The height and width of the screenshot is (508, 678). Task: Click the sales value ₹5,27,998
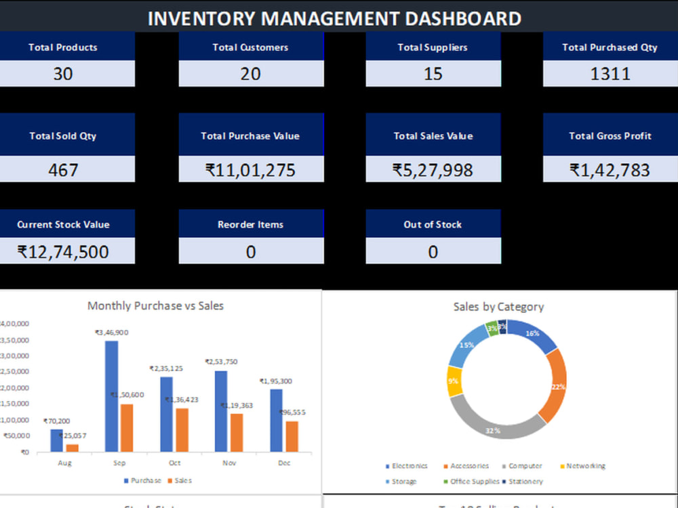433,170
